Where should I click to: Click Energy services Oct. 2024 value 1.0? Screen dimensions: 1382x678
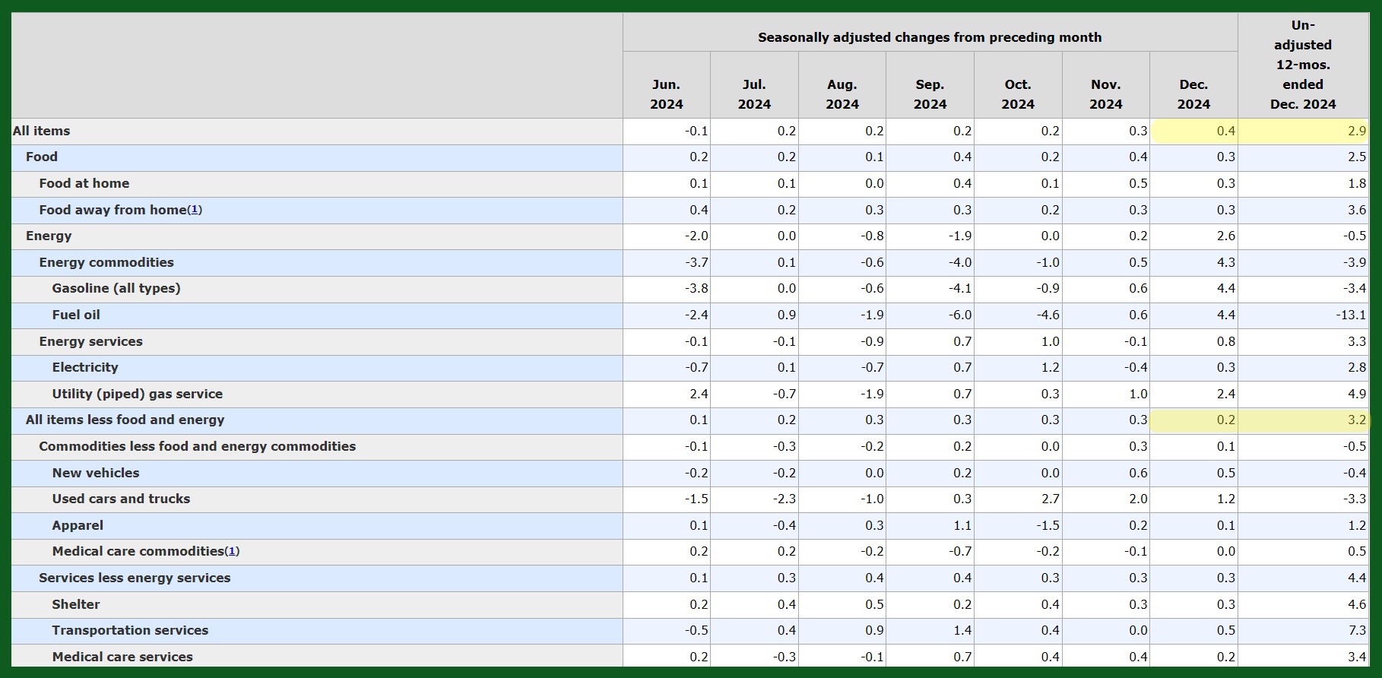pyautogui.click(x=1050, y=341)
